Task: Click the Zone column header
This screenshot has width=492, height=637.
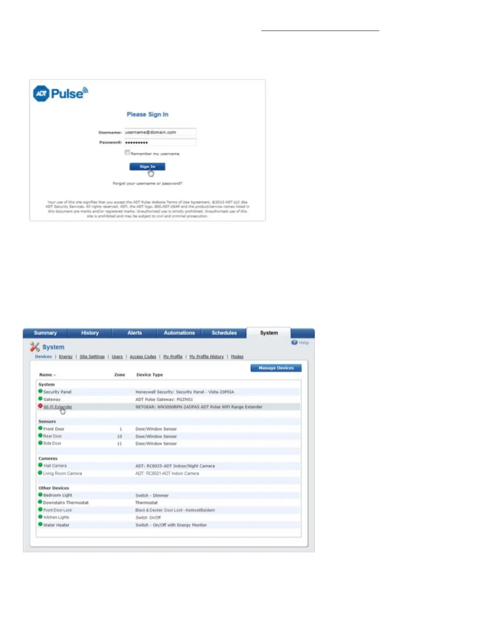Action: point(119,375)
